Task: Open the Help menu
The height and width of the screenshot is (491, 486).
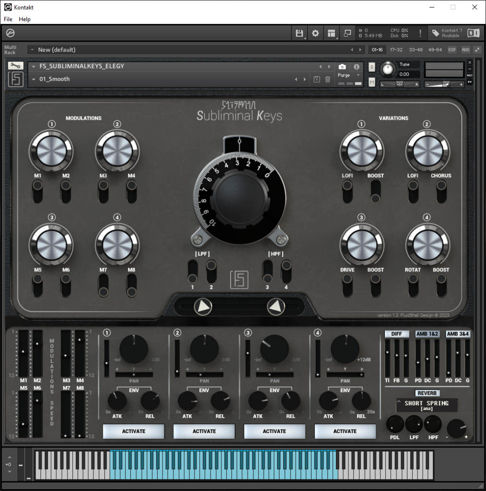Action: click(x=24, y=19)
